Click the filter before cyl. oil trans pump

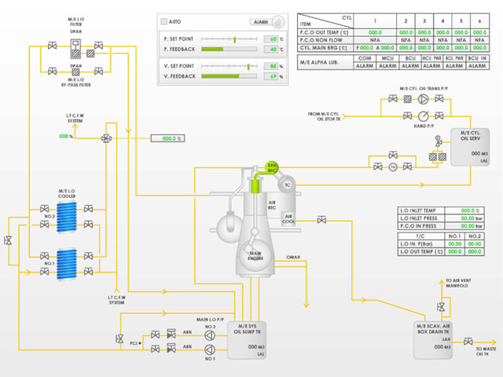(x=407, y=99)
